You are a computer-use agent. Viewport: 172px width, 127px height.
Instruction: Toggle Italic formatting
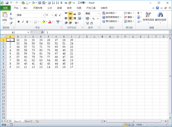[23, 22]
